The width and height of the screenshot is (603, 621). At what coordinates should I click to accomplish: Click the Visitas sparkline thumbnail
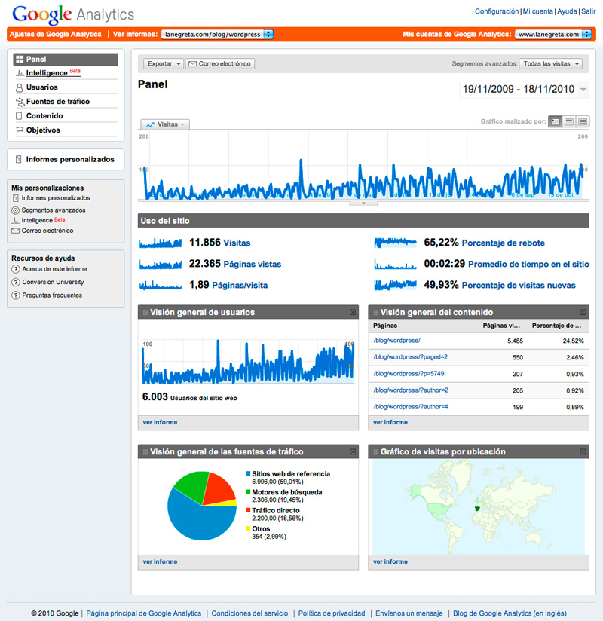click(161, 243)
